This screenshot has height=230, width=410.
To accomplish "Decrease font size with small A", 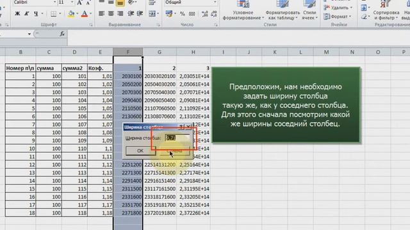I will tap(88, 3).
